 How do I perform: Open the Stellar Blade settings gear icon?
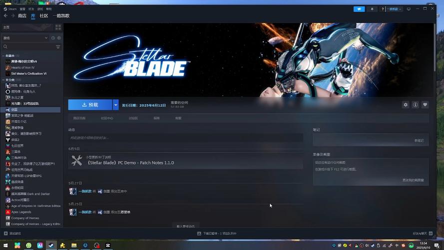pos(406,104)
